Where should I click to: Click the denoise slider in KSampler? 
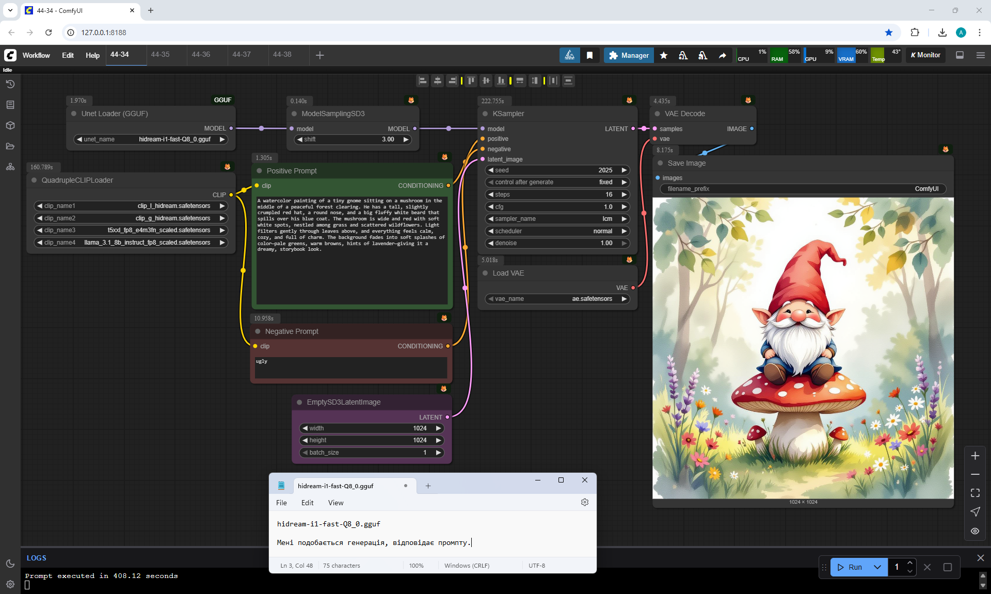click(557, 243)
